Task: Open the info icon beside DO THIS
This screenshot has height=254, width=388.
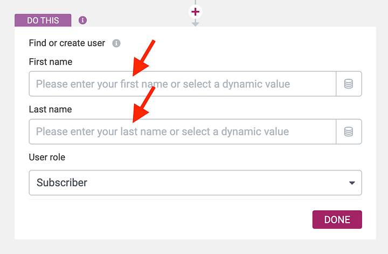Action: (x=82, y=20)
